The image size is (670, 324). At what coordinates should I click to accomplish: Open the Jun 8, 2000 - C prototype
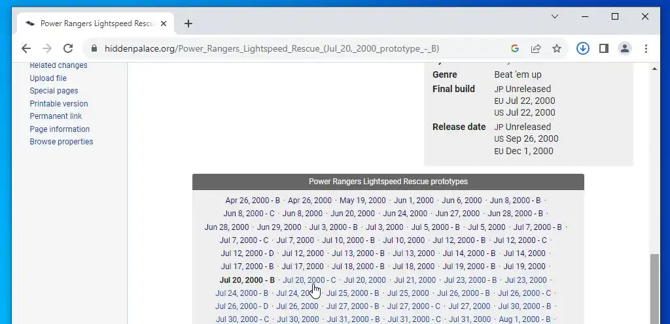[x=249, y=214]
